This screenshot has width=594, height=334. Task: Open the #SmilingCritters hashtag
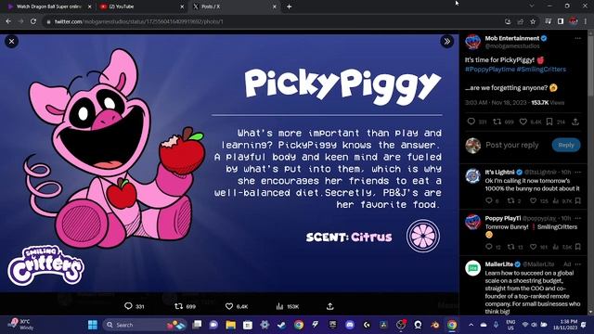click(x=541, y=70)
